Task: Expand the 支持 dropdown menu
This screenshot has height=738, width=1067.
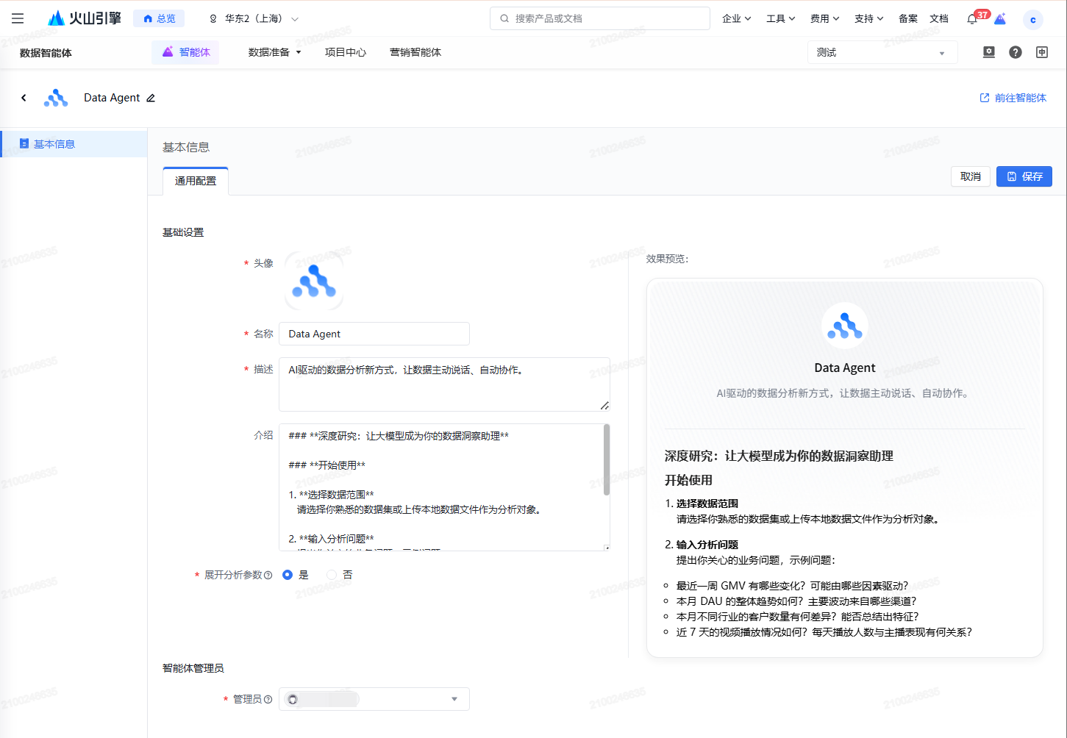Action: point(868,19)
